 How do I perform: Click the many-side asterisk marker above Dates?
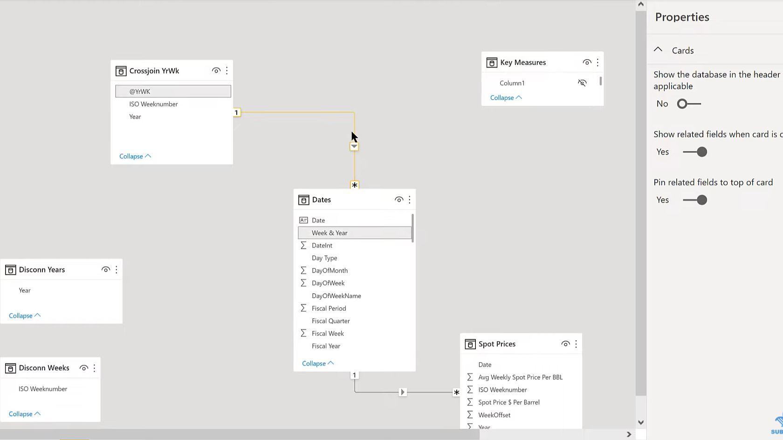pos(355,185)
